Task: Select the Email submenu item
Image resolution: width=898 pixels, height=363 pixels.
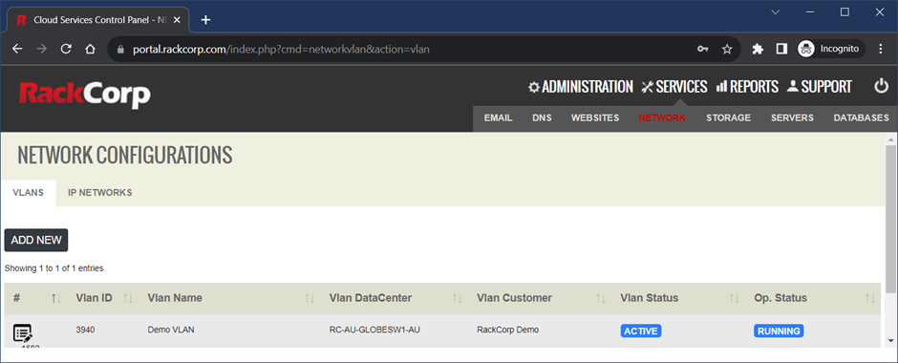Action: click(499, 117)
